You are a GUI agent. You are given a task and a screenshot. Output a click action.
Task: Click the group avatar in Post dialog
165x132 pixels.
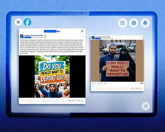click(22, 36)
